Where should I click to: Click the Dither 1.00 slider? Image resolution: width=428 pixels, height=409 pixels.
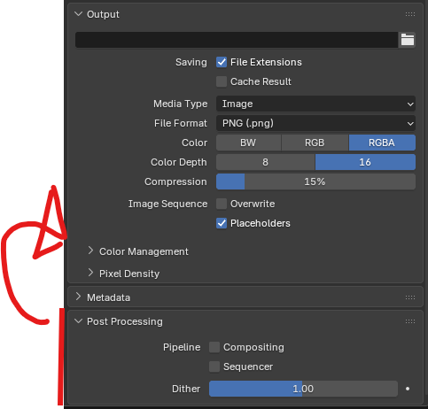[x=303, y=389]
